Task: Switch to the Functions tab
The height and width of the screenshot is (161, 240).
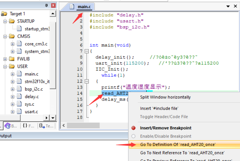Action: click(x=29, y=126)
